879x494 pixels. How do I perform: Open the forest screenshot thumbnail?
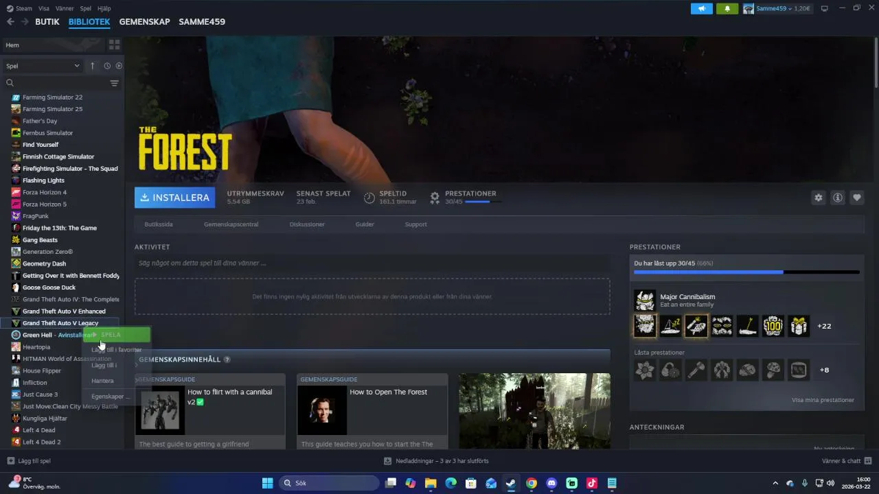(534, 411)
